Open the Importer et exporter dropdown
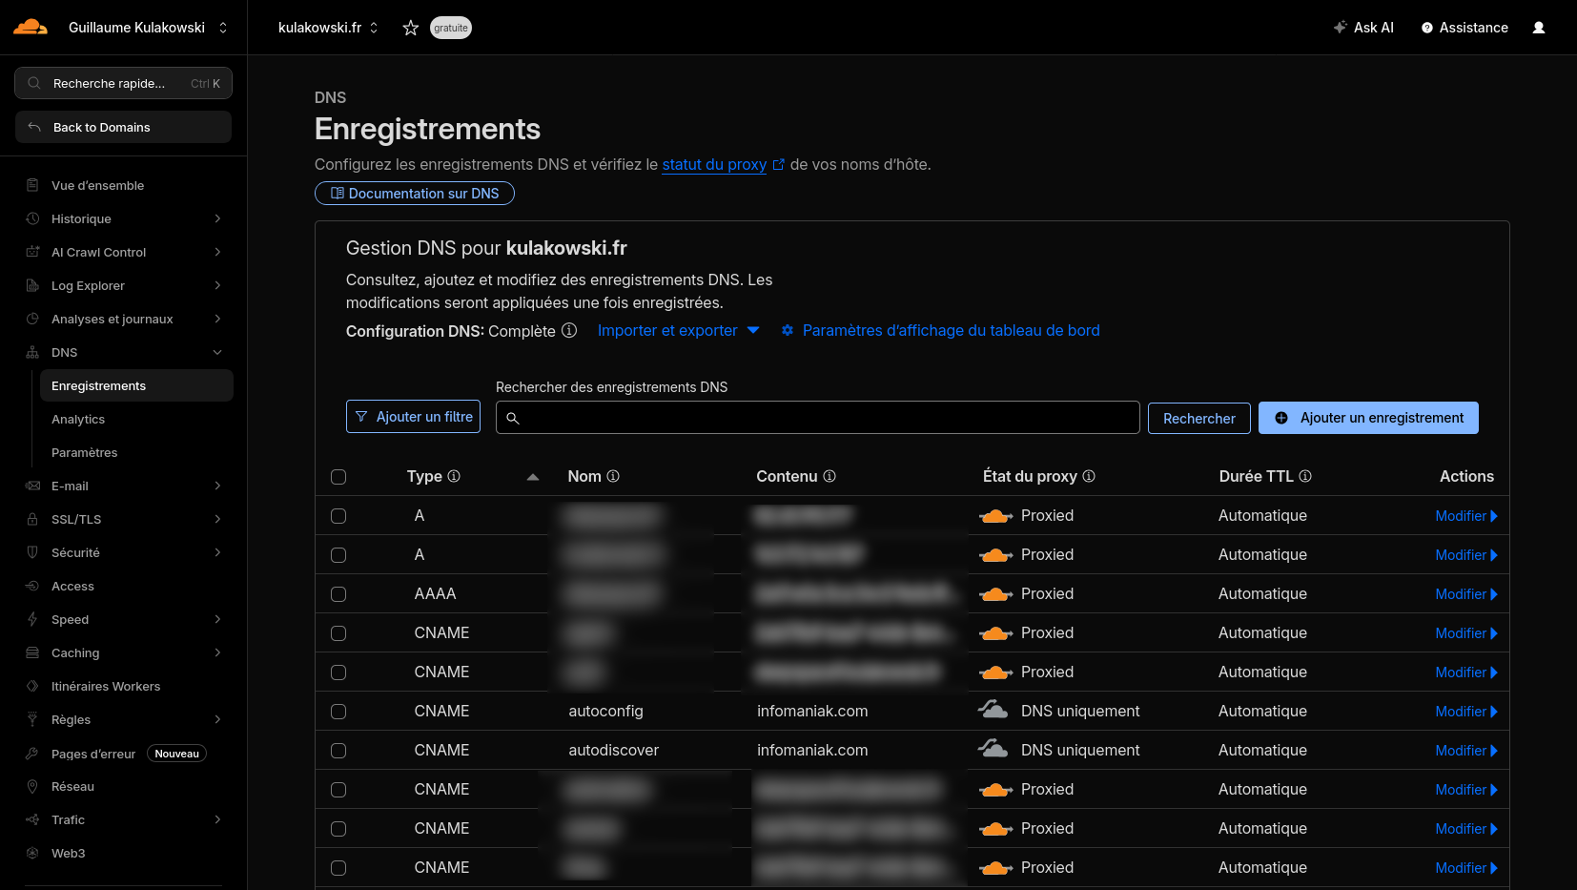Screen dimensions: 1577x890 tap(678, 330)
